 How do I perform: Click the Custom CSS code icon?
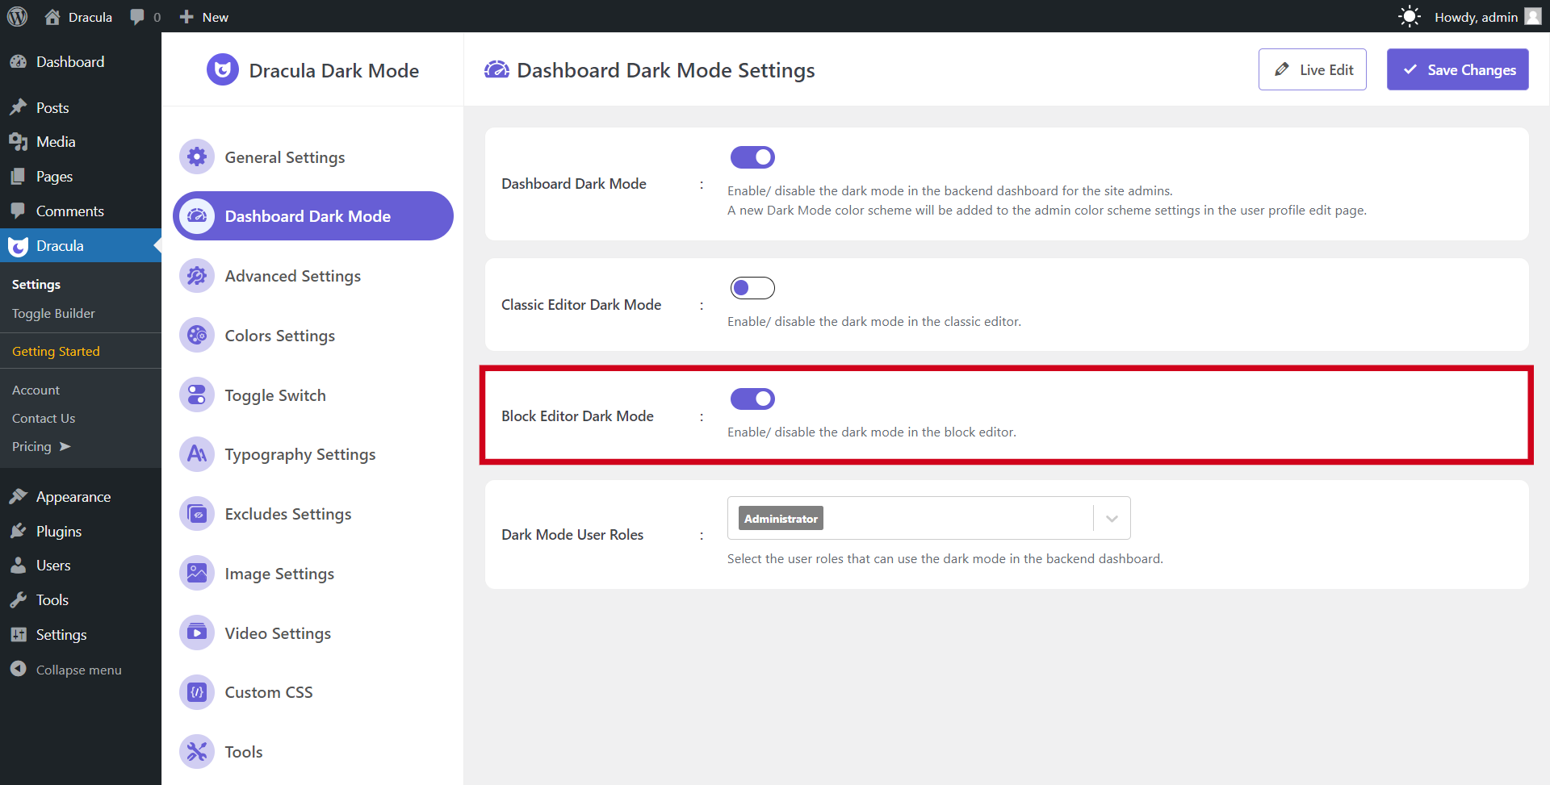click(x=197, y=692)
